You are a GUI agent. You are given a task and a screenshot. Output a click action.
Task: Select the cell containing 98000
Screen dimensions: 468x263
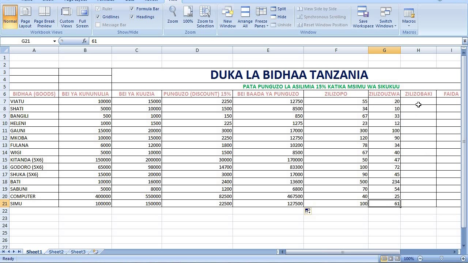pyautogui.click(x=137, y=167)
